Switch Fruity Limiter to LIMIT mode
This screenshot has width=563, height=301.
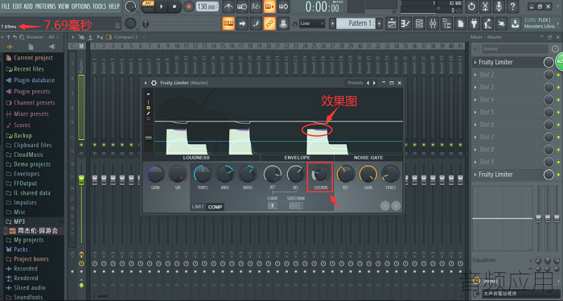tap(198, 207)
